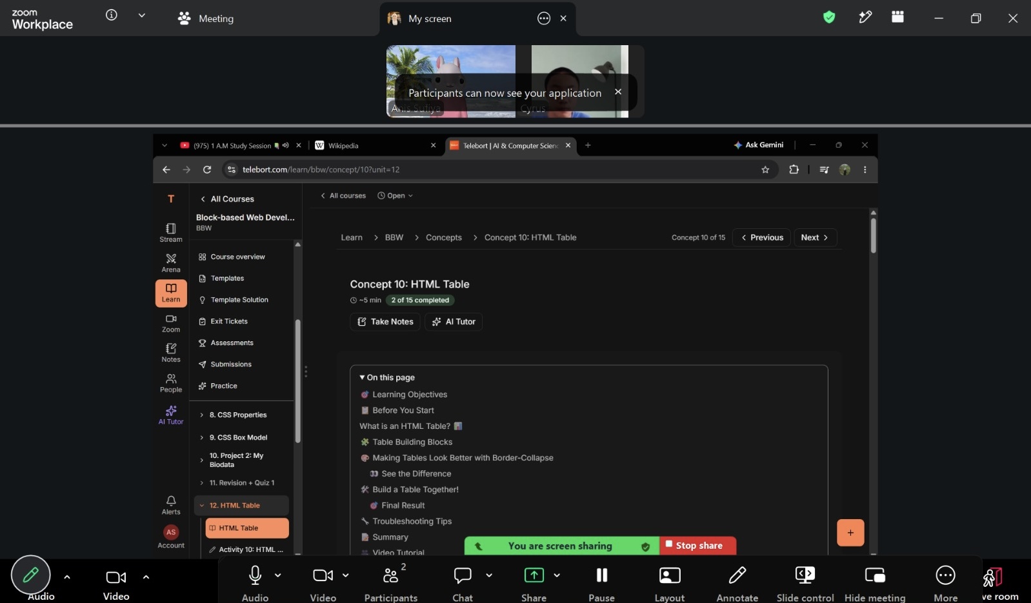Click the green encryption shield icon
The width and height of the screenshot is (1031, 603).
click(829, 17)
